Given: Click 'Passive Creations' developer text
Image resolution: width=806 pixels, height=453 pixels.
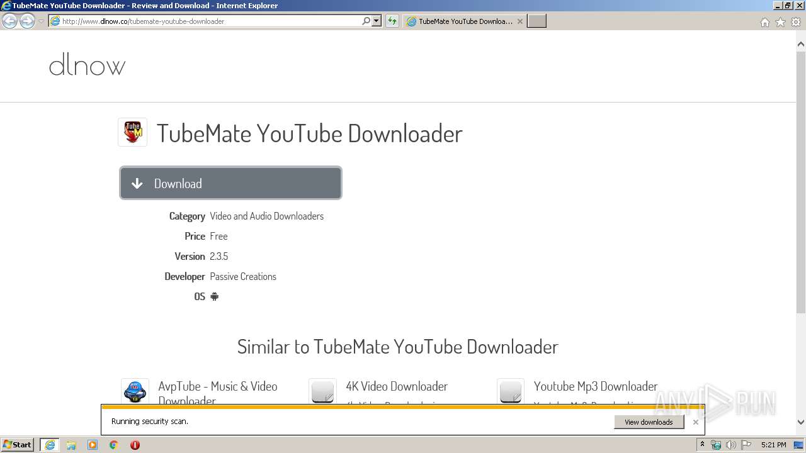Looking at the screenshot, I should tap(243, 276).
